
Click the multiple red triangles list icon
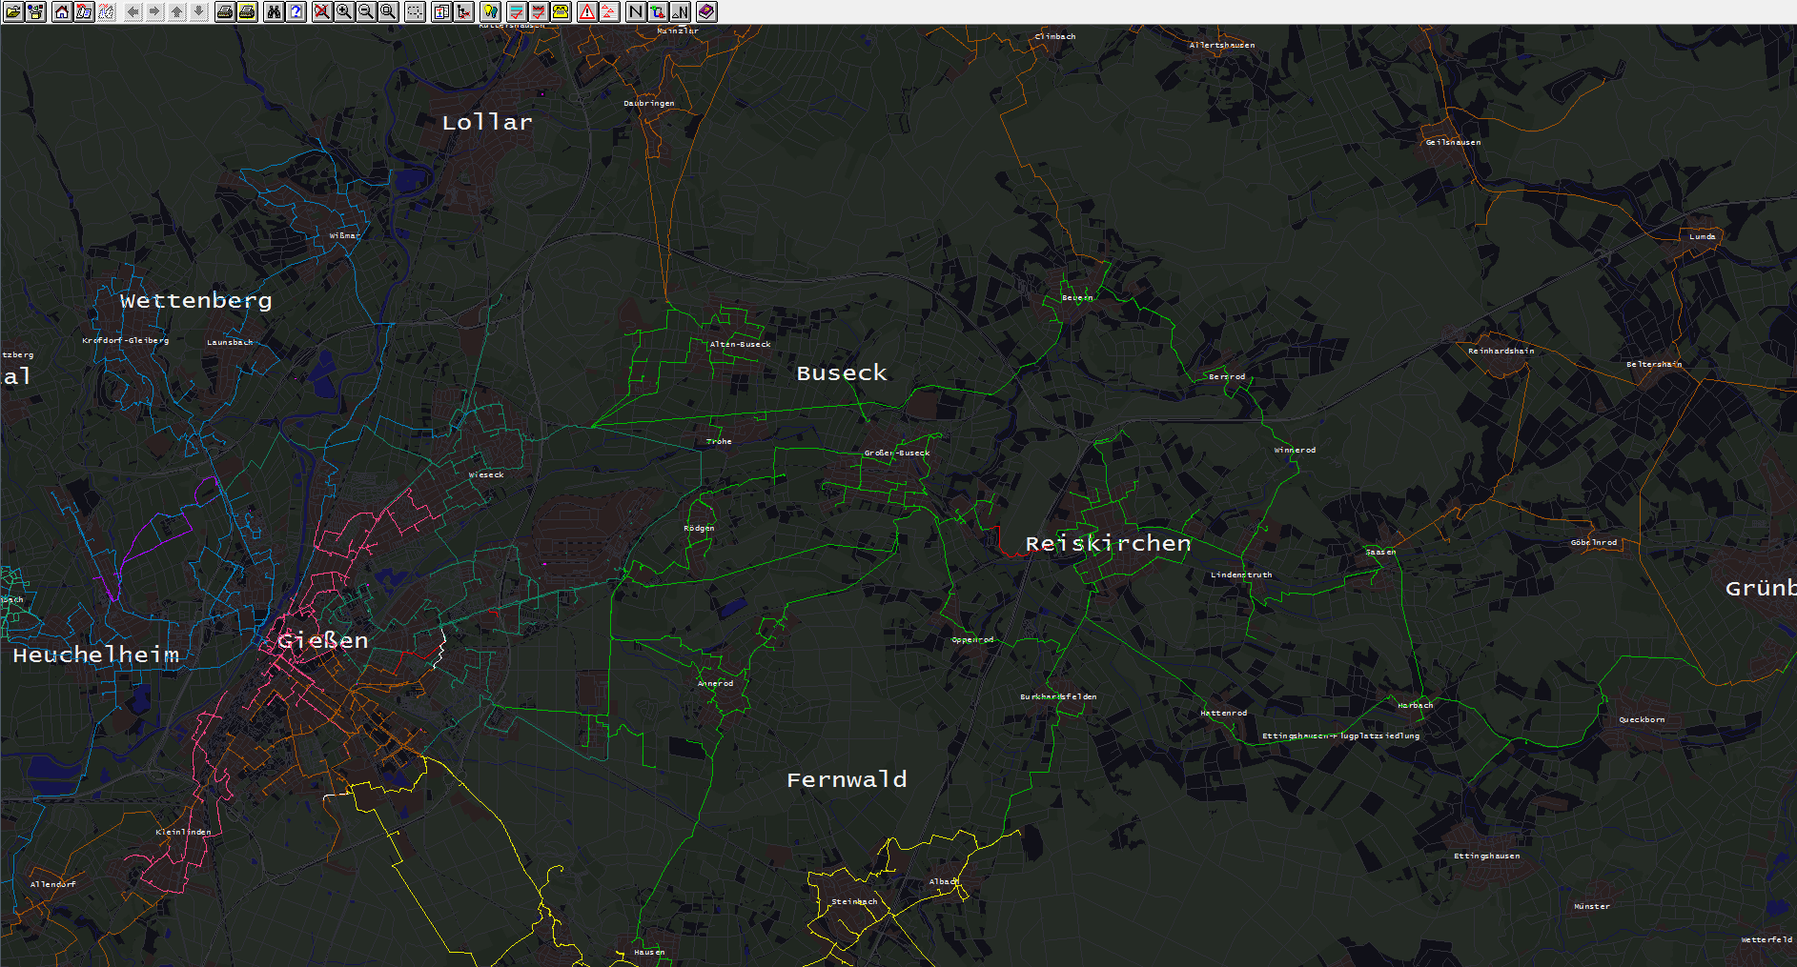(609, 11)
